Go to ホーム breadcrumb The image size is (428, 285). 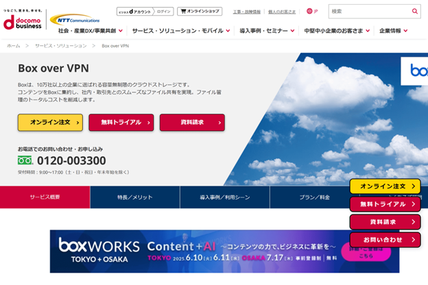(x=14, y=46)
